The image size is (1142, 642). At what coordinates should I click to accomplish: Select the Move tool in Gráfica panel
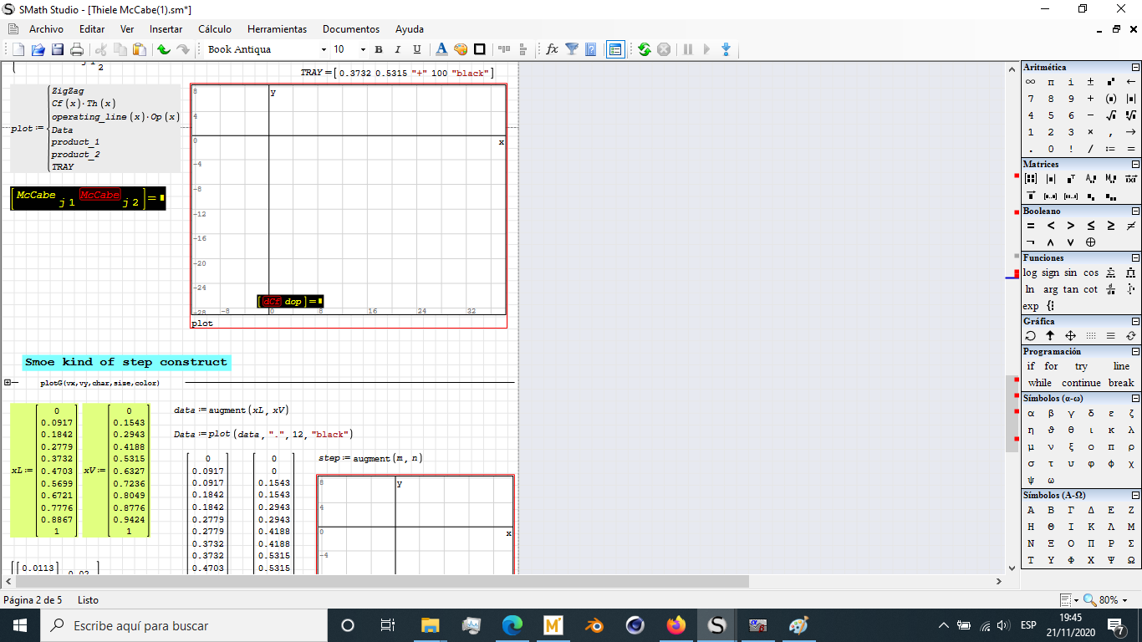click(x=1070, y=335)
